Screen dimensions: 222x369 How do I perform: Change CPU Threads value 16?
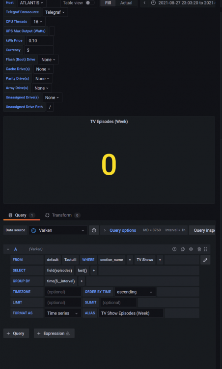[x=38, y=22]
